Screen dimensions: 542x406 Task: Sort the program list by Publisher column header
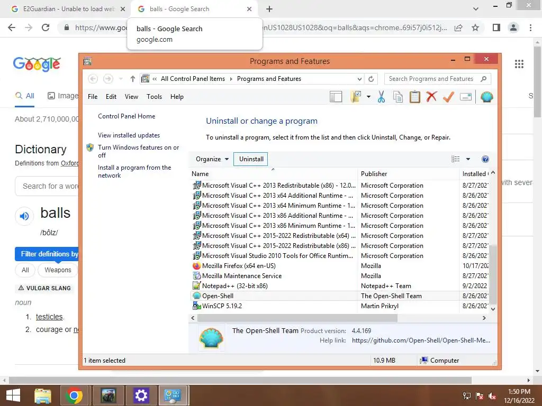click(x=408, y=173)
